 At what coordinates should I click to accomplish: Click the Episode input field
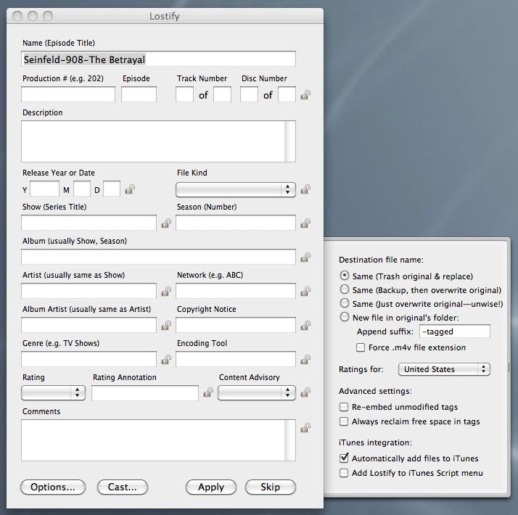pyautogui.click(x=139, y=94)
